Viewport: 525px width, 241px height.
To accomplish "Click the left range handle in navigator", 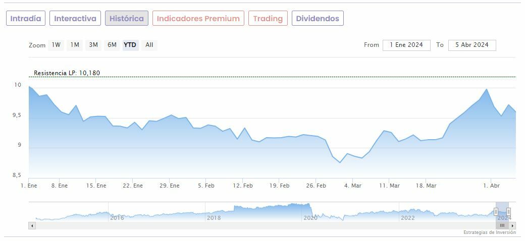I will pos(496,212).
